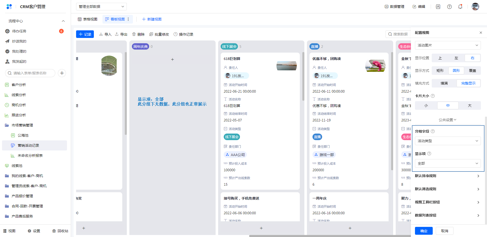Open the contacts icon in top bar
Screen dimensions: 487x237
(438, 7)
